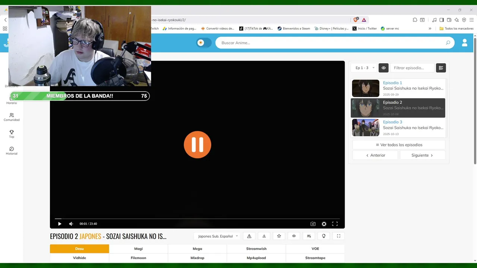Enter fullscreen from the player control bar

[x=335, y=224]
